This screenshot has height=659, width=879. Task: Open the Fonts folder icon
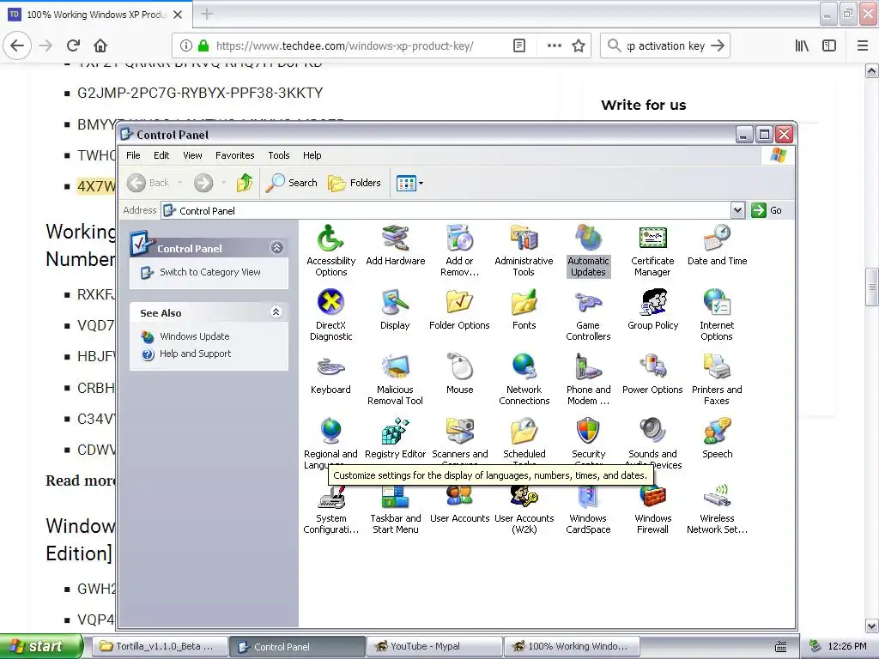point(524,309)
